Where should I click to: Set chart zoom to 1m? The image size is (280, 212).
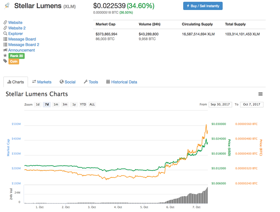[56, 104]
